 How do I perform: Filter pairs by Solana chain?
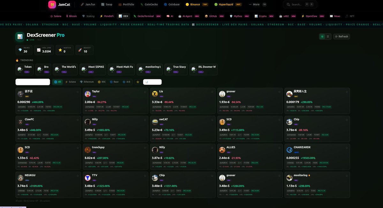(71, 82)
